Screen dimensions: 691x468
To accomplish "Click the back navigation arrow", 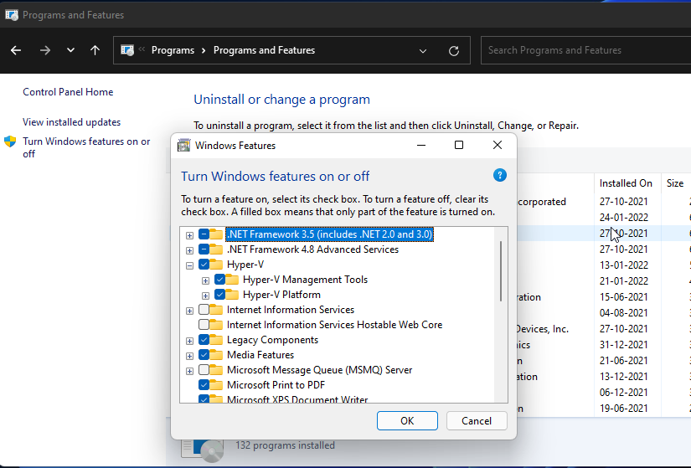I will [x=16, y=50].
